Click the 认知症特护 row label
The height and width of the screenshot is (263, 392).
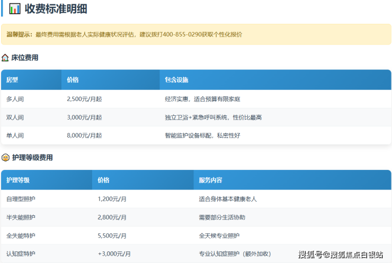tap(21, 254)
